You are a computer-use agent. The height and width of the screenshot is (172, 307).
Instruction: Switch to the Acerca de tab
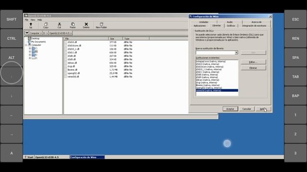256,22
